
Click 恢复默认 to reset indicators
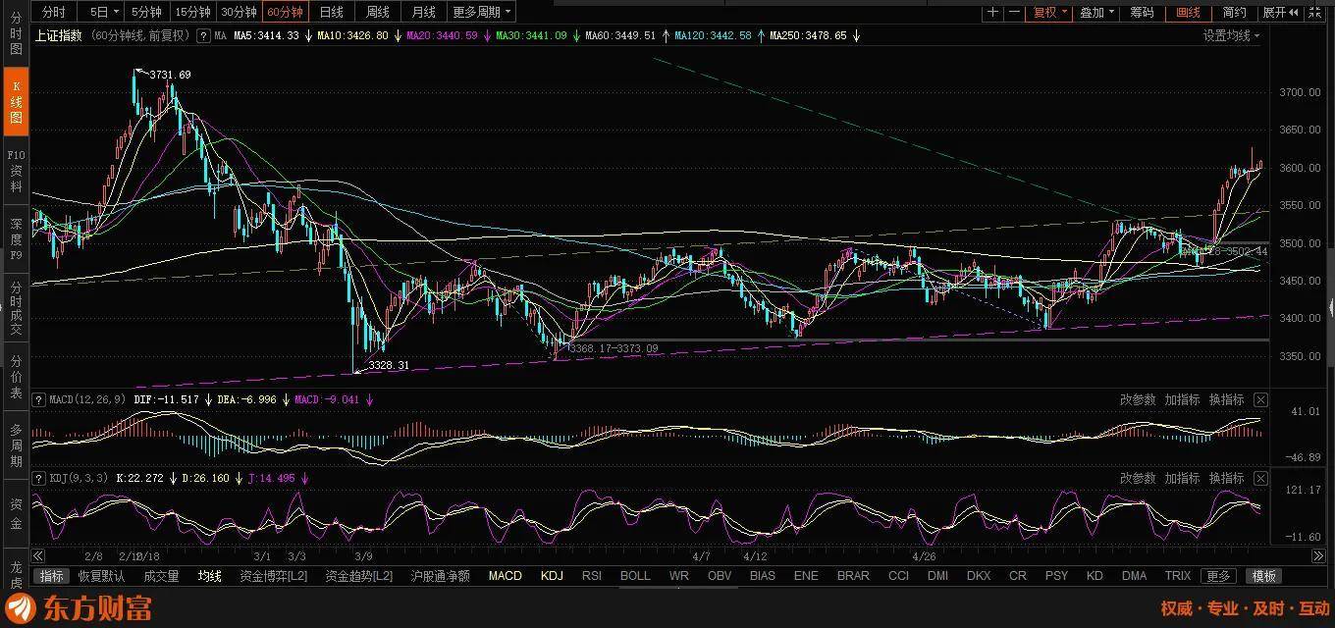[x=102, y=576]
